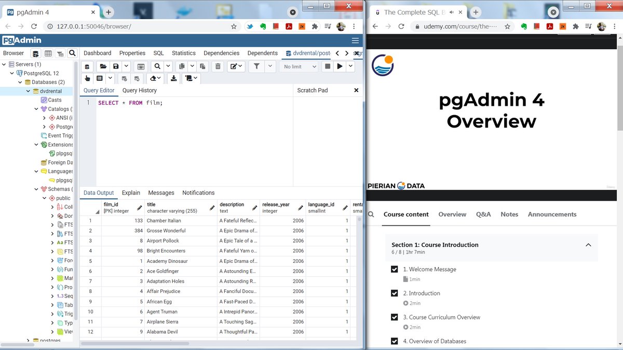Click the Download as CSV icon

pyautogui.click(x=173, y=78)
